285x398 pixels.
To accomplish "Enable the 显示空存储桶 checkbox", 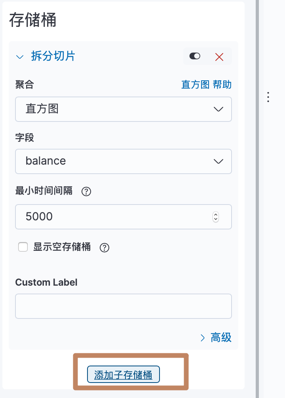I will tap(23, 247).
